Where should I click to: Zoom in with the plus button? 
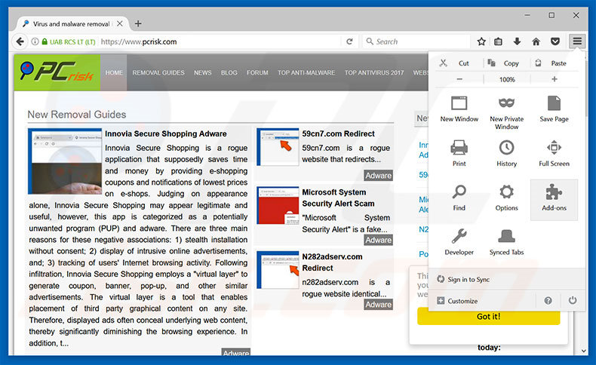pos(555,79)
